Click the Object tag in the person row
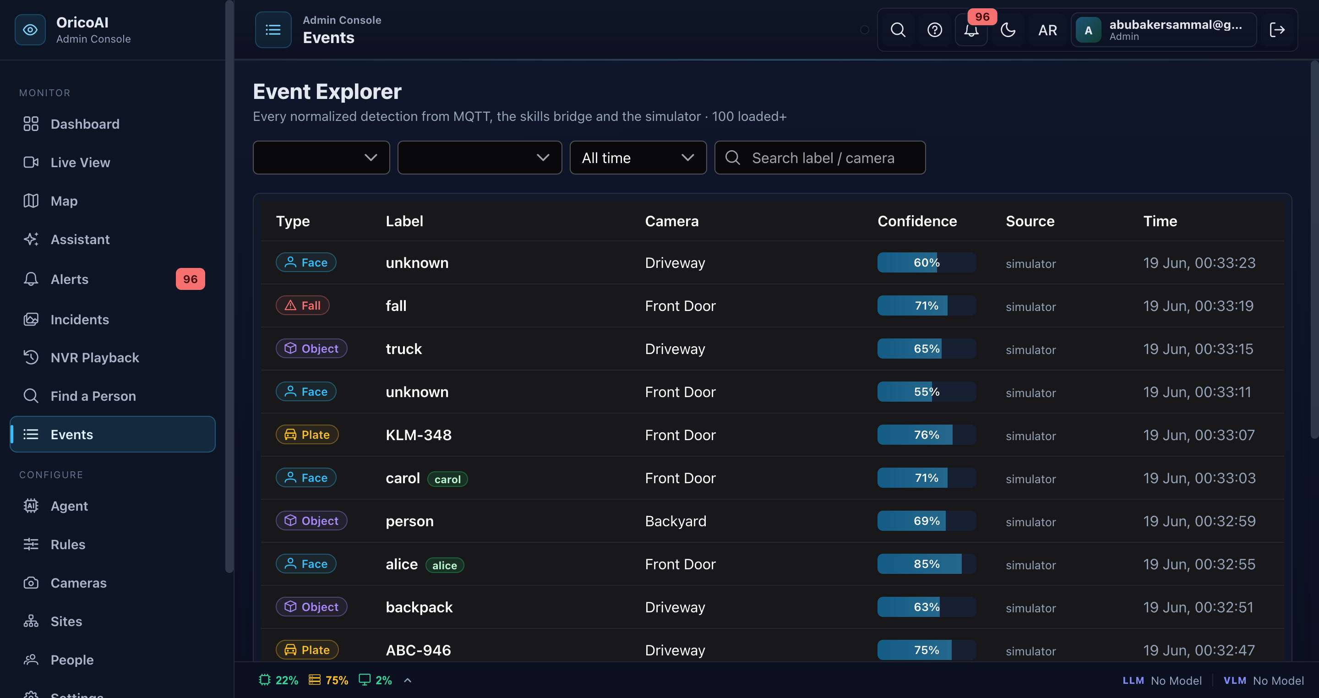Viewport: 1319px width, 698px height. pyautogui.click(x=311, y=520)
